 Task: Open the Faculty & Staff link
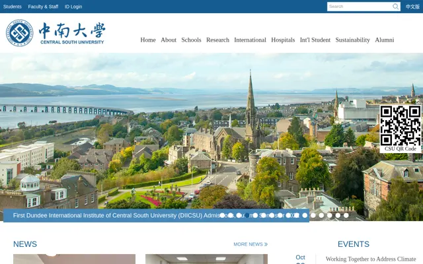point(43,7)
